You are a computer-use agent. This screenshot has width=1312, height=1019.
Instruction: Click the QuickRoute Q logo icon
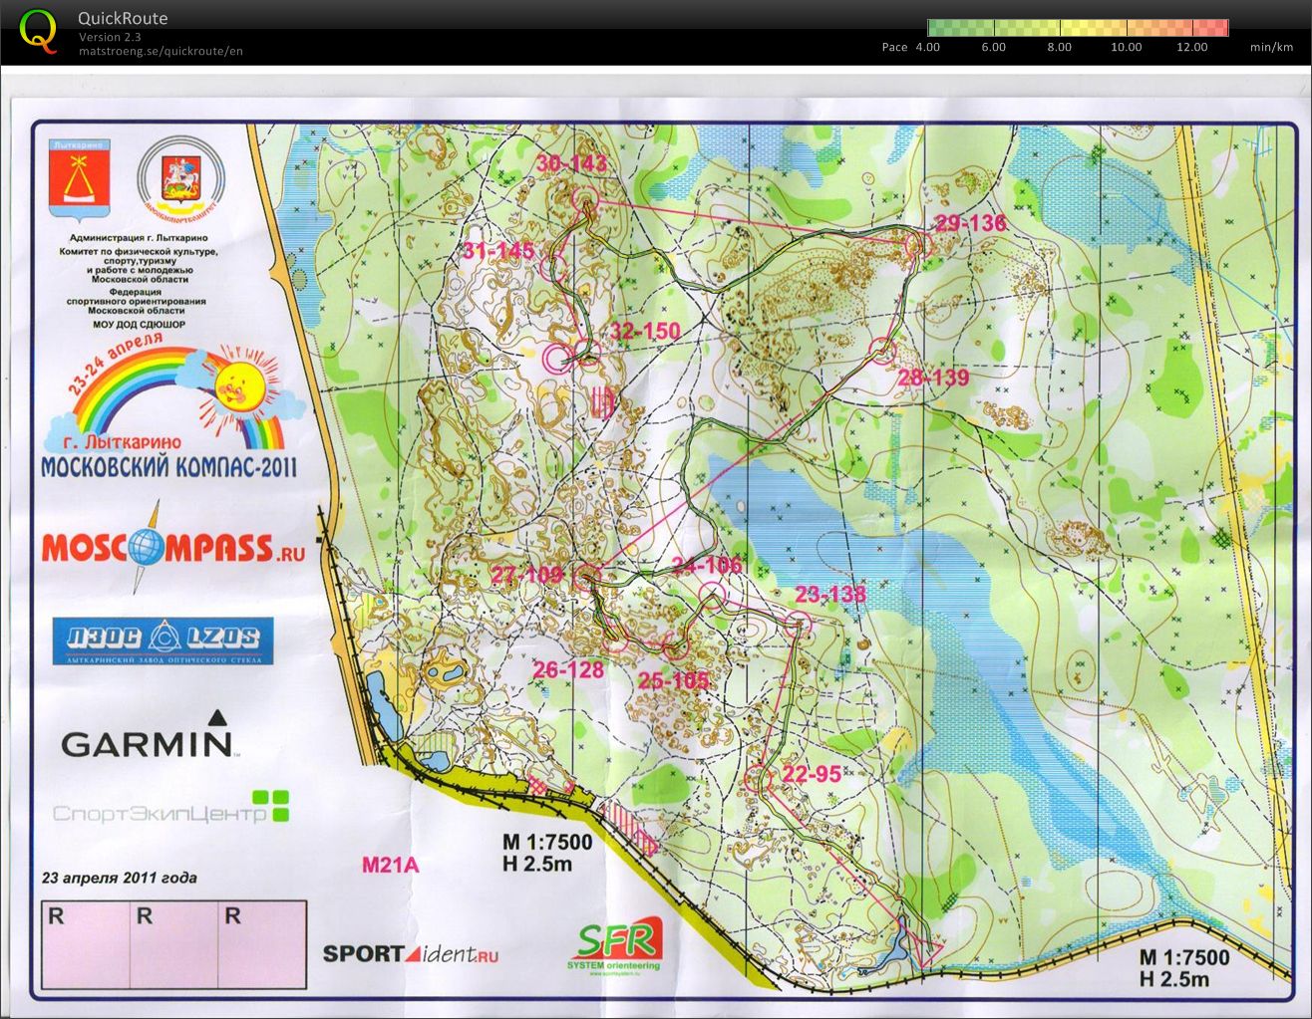(37, 30)
